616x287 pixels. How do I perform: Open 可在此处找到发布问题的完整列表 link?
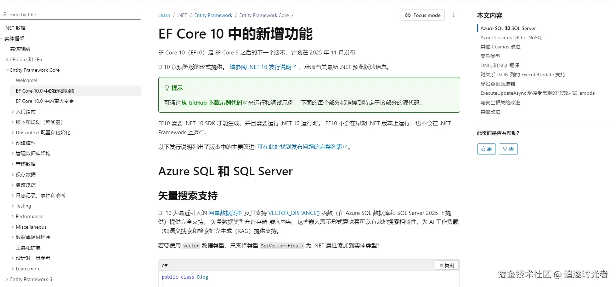point(302,147)
